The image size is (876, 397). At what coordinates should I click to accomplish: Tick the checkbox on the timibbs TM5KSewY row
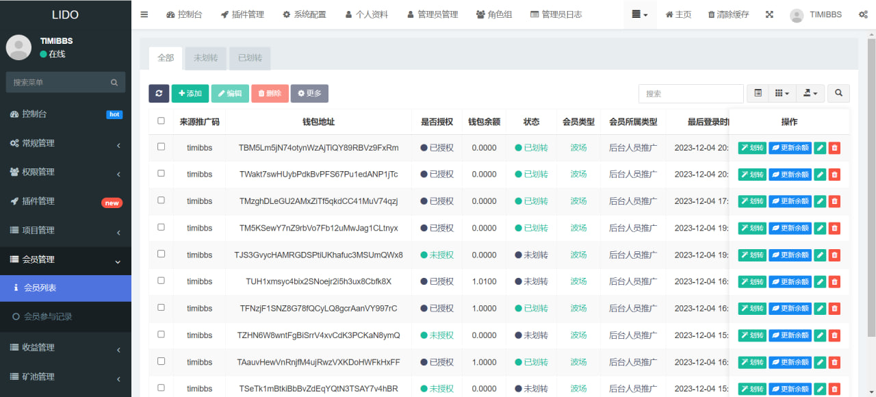coord(161,227)
